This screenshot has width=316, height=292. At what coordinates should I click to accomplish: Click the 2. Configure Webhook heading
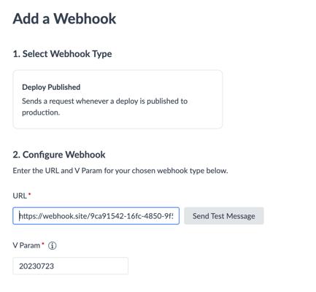pyautogui.click(x=59, y=155)
